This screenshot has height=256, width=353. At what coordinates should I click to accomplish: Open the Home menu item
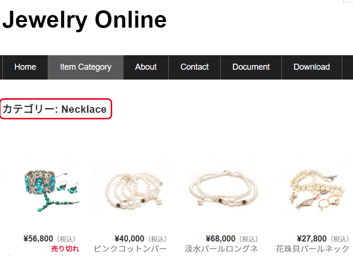pos(25,67)
